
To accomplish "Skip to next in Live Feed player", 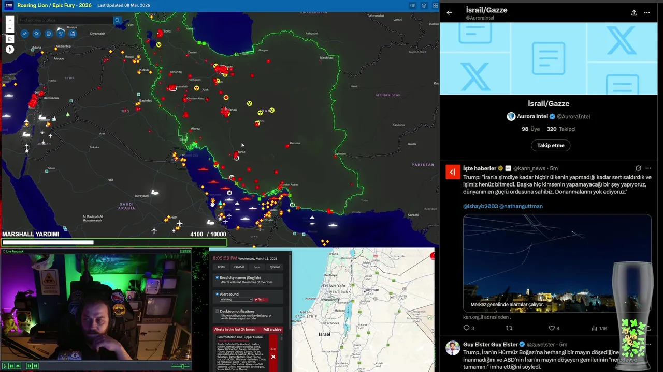I will [35, 366].
